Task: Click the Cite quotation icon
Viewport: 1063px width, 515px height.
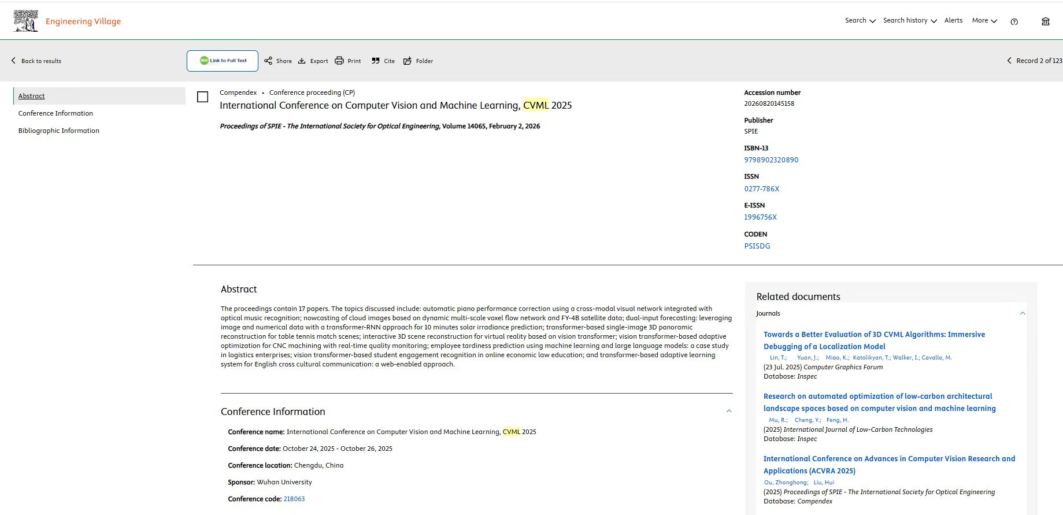Action: tap(376, 61)
